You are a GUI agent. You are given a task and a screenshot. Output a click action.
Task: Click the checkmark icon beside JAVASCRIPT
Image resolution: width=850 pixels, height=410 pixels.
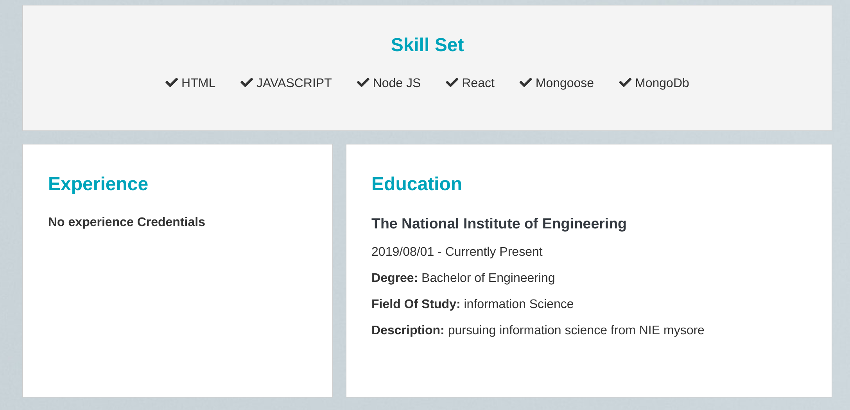(247, 83)
